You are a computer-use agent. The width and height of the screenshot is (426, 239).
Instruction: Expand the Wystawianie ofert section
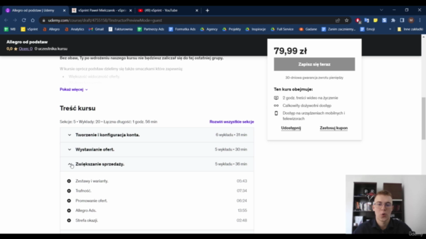click(157, 149)
